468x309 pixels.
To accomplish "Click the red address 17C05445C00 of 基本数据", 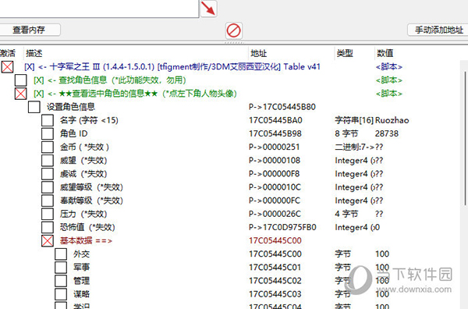I will pos(275,240).
